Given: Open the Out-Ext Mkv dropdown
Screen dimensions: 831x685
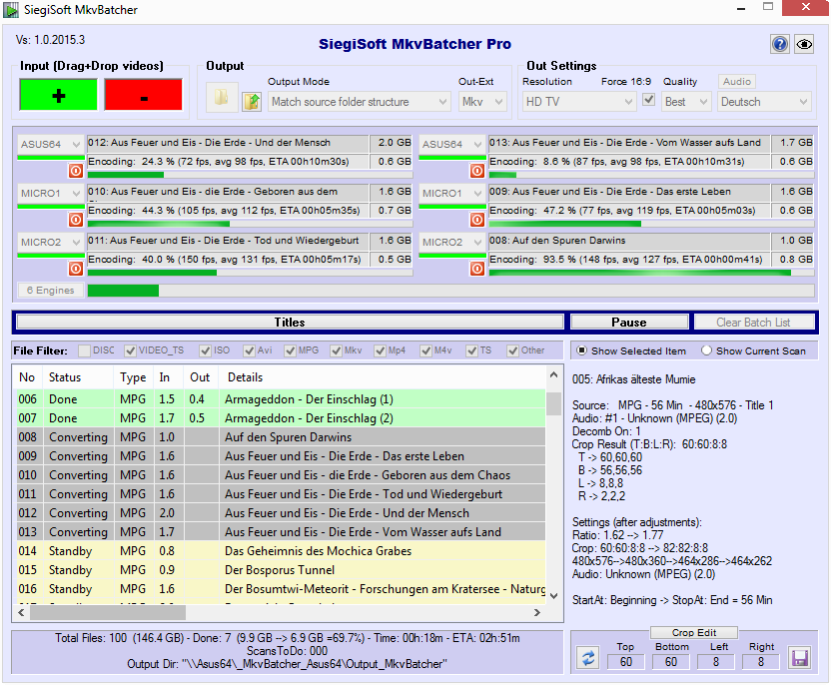Looking at the screenshot, I should coord(482,102).
